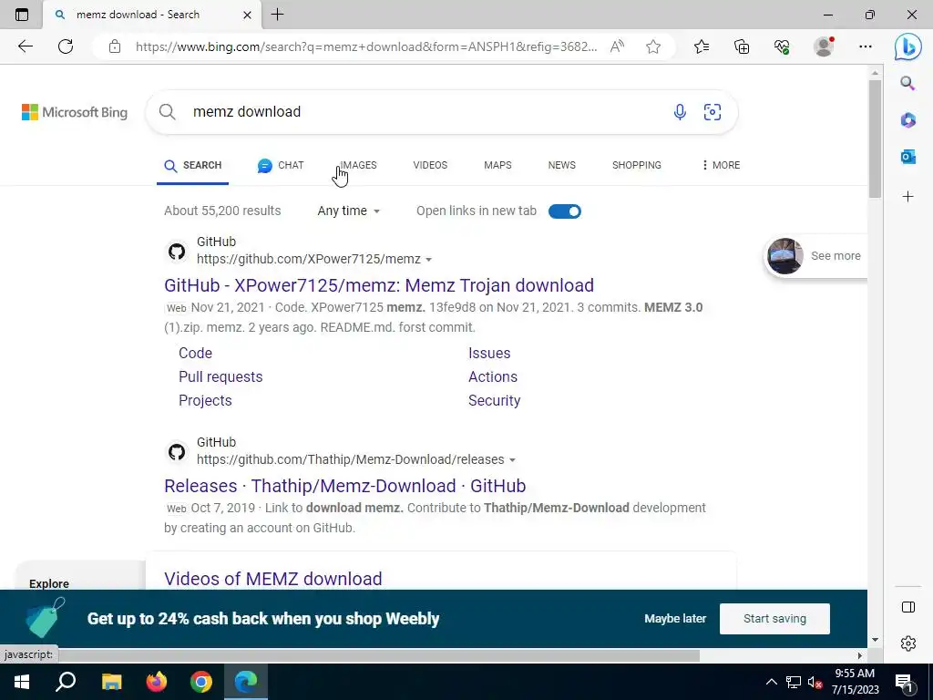
Task: Open the MORE search categories menu
Action: (x=721, y=165)
